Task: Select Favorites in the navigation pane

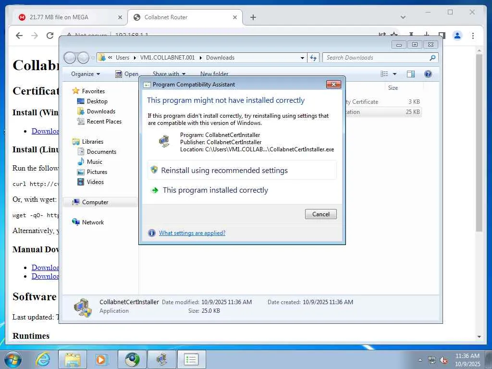Action: (x=93, y=91)
